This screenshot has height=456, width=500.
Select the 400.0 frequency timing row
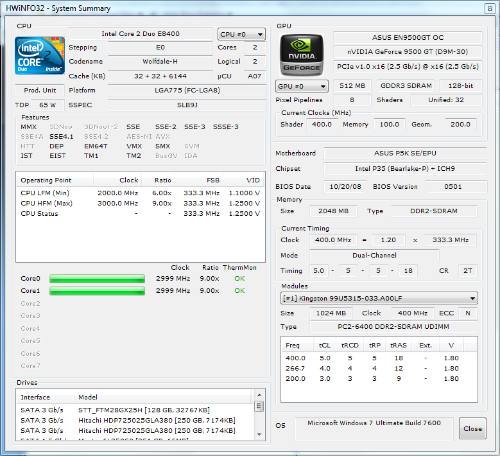click(379, 358)
